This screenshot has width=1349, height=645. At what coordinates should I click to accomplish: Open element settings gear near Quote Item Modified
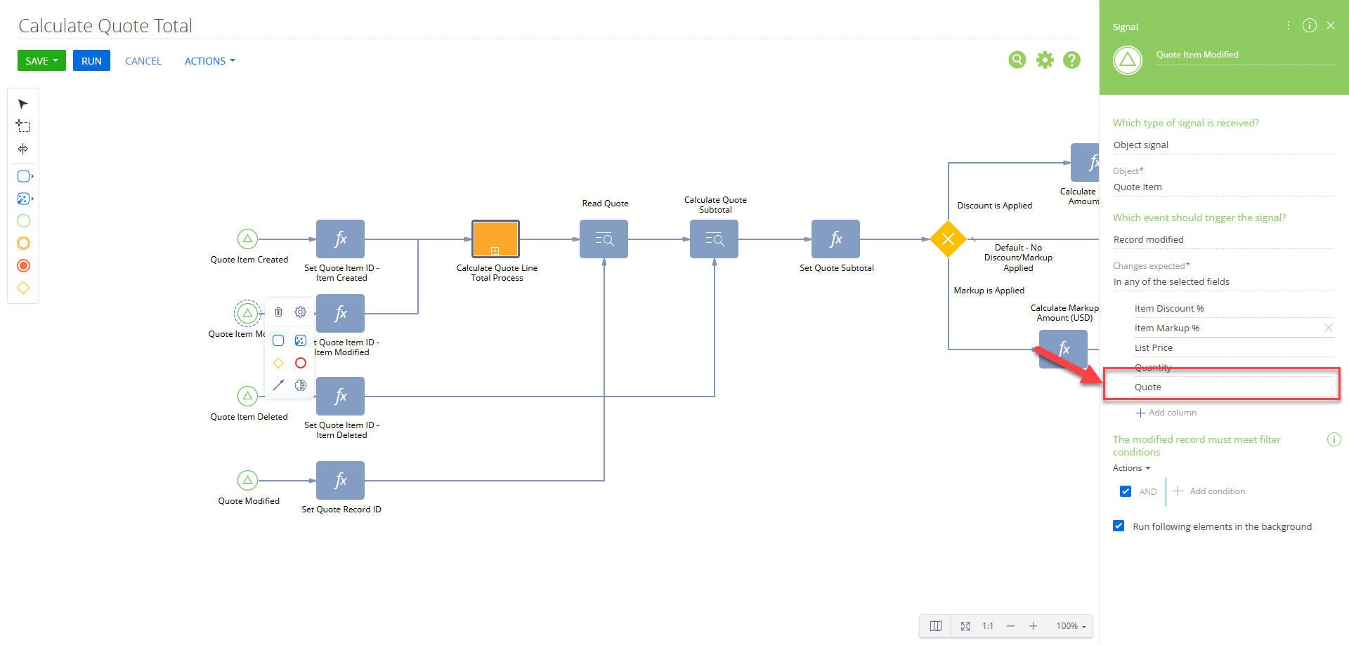point(300,312)
